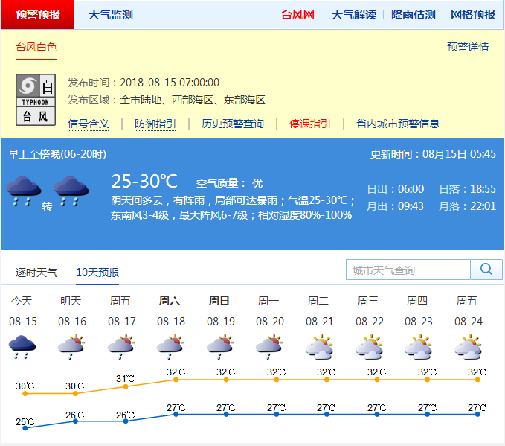Image resolution: width=505 pixels, height=446 pixels.
Task: Click the 08-24 Friday weather icon
Action: coord(468,346)
